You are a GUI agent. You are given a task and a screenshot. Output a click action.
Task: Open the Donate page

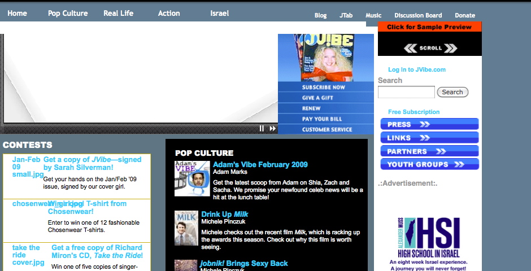tap(465, 15)
